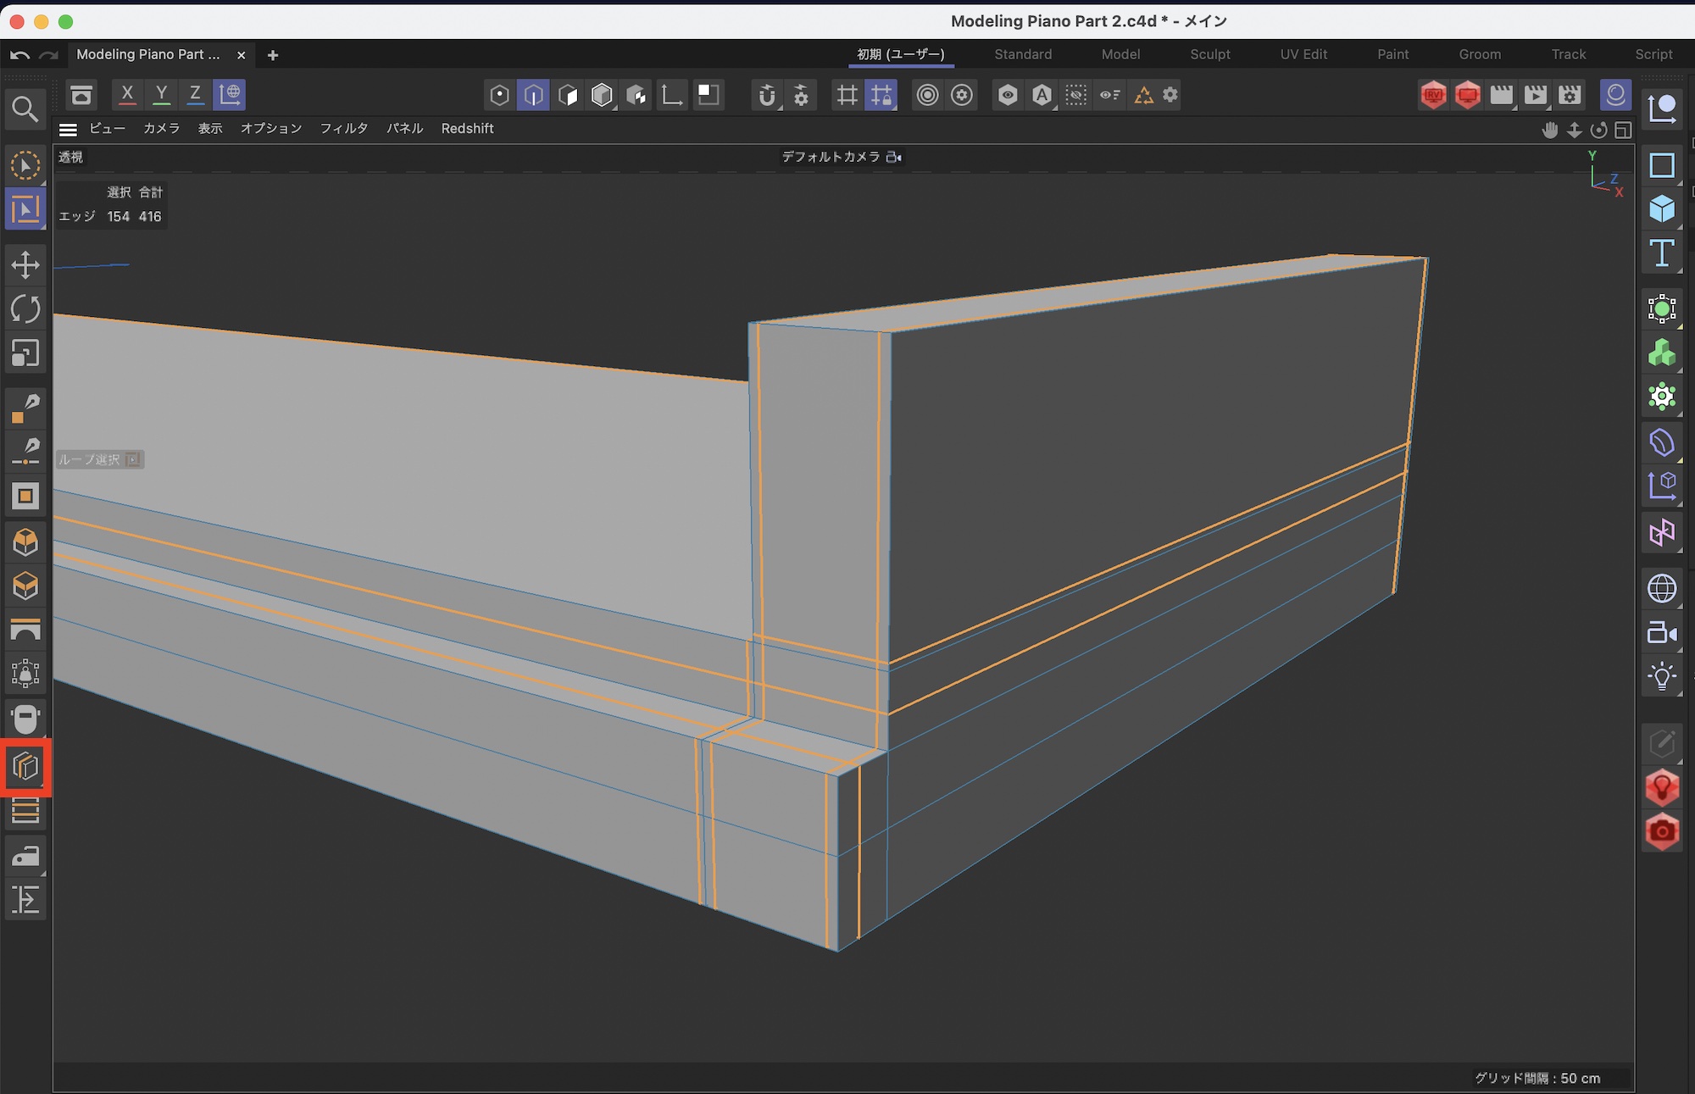Switch to Edges mode
Screen dimensions: 1695x1094
[x=533, y=95]
